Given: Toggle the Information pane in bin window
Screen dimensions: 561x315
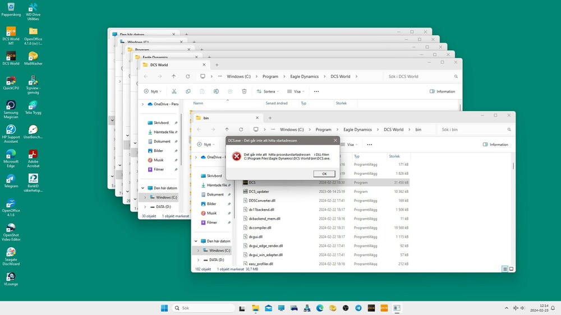Looking at the screenshot, I should click(x=495, y=145).
